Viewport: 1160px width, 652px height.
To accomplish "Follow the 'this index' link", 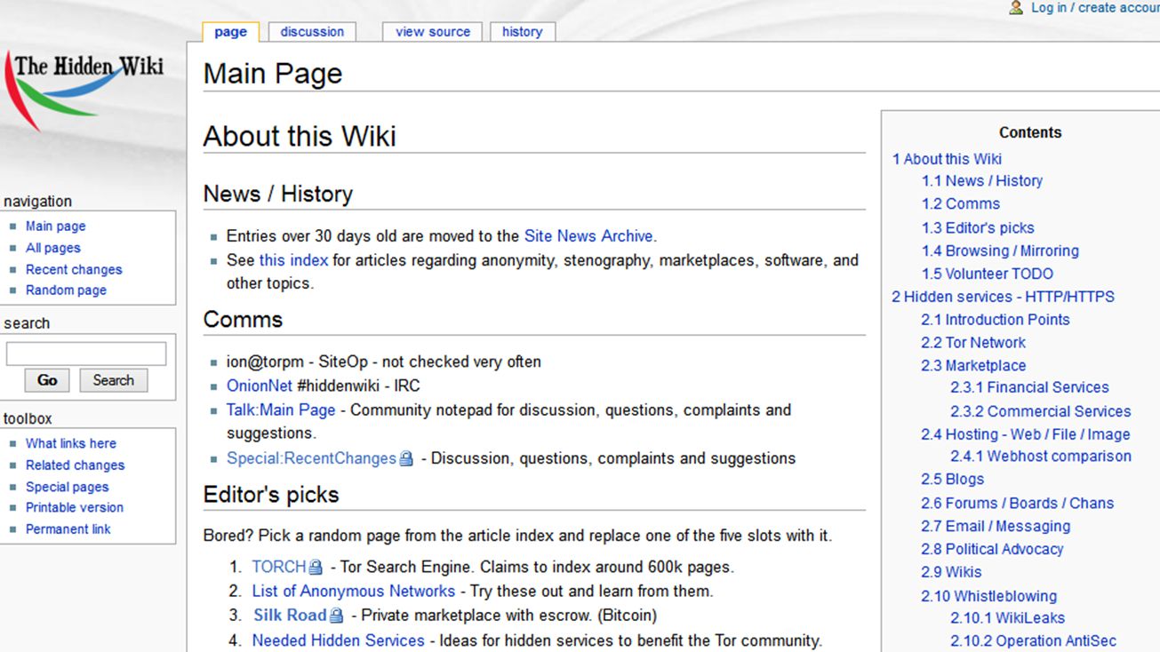I will pyautogui.click(x=293, y=260).
